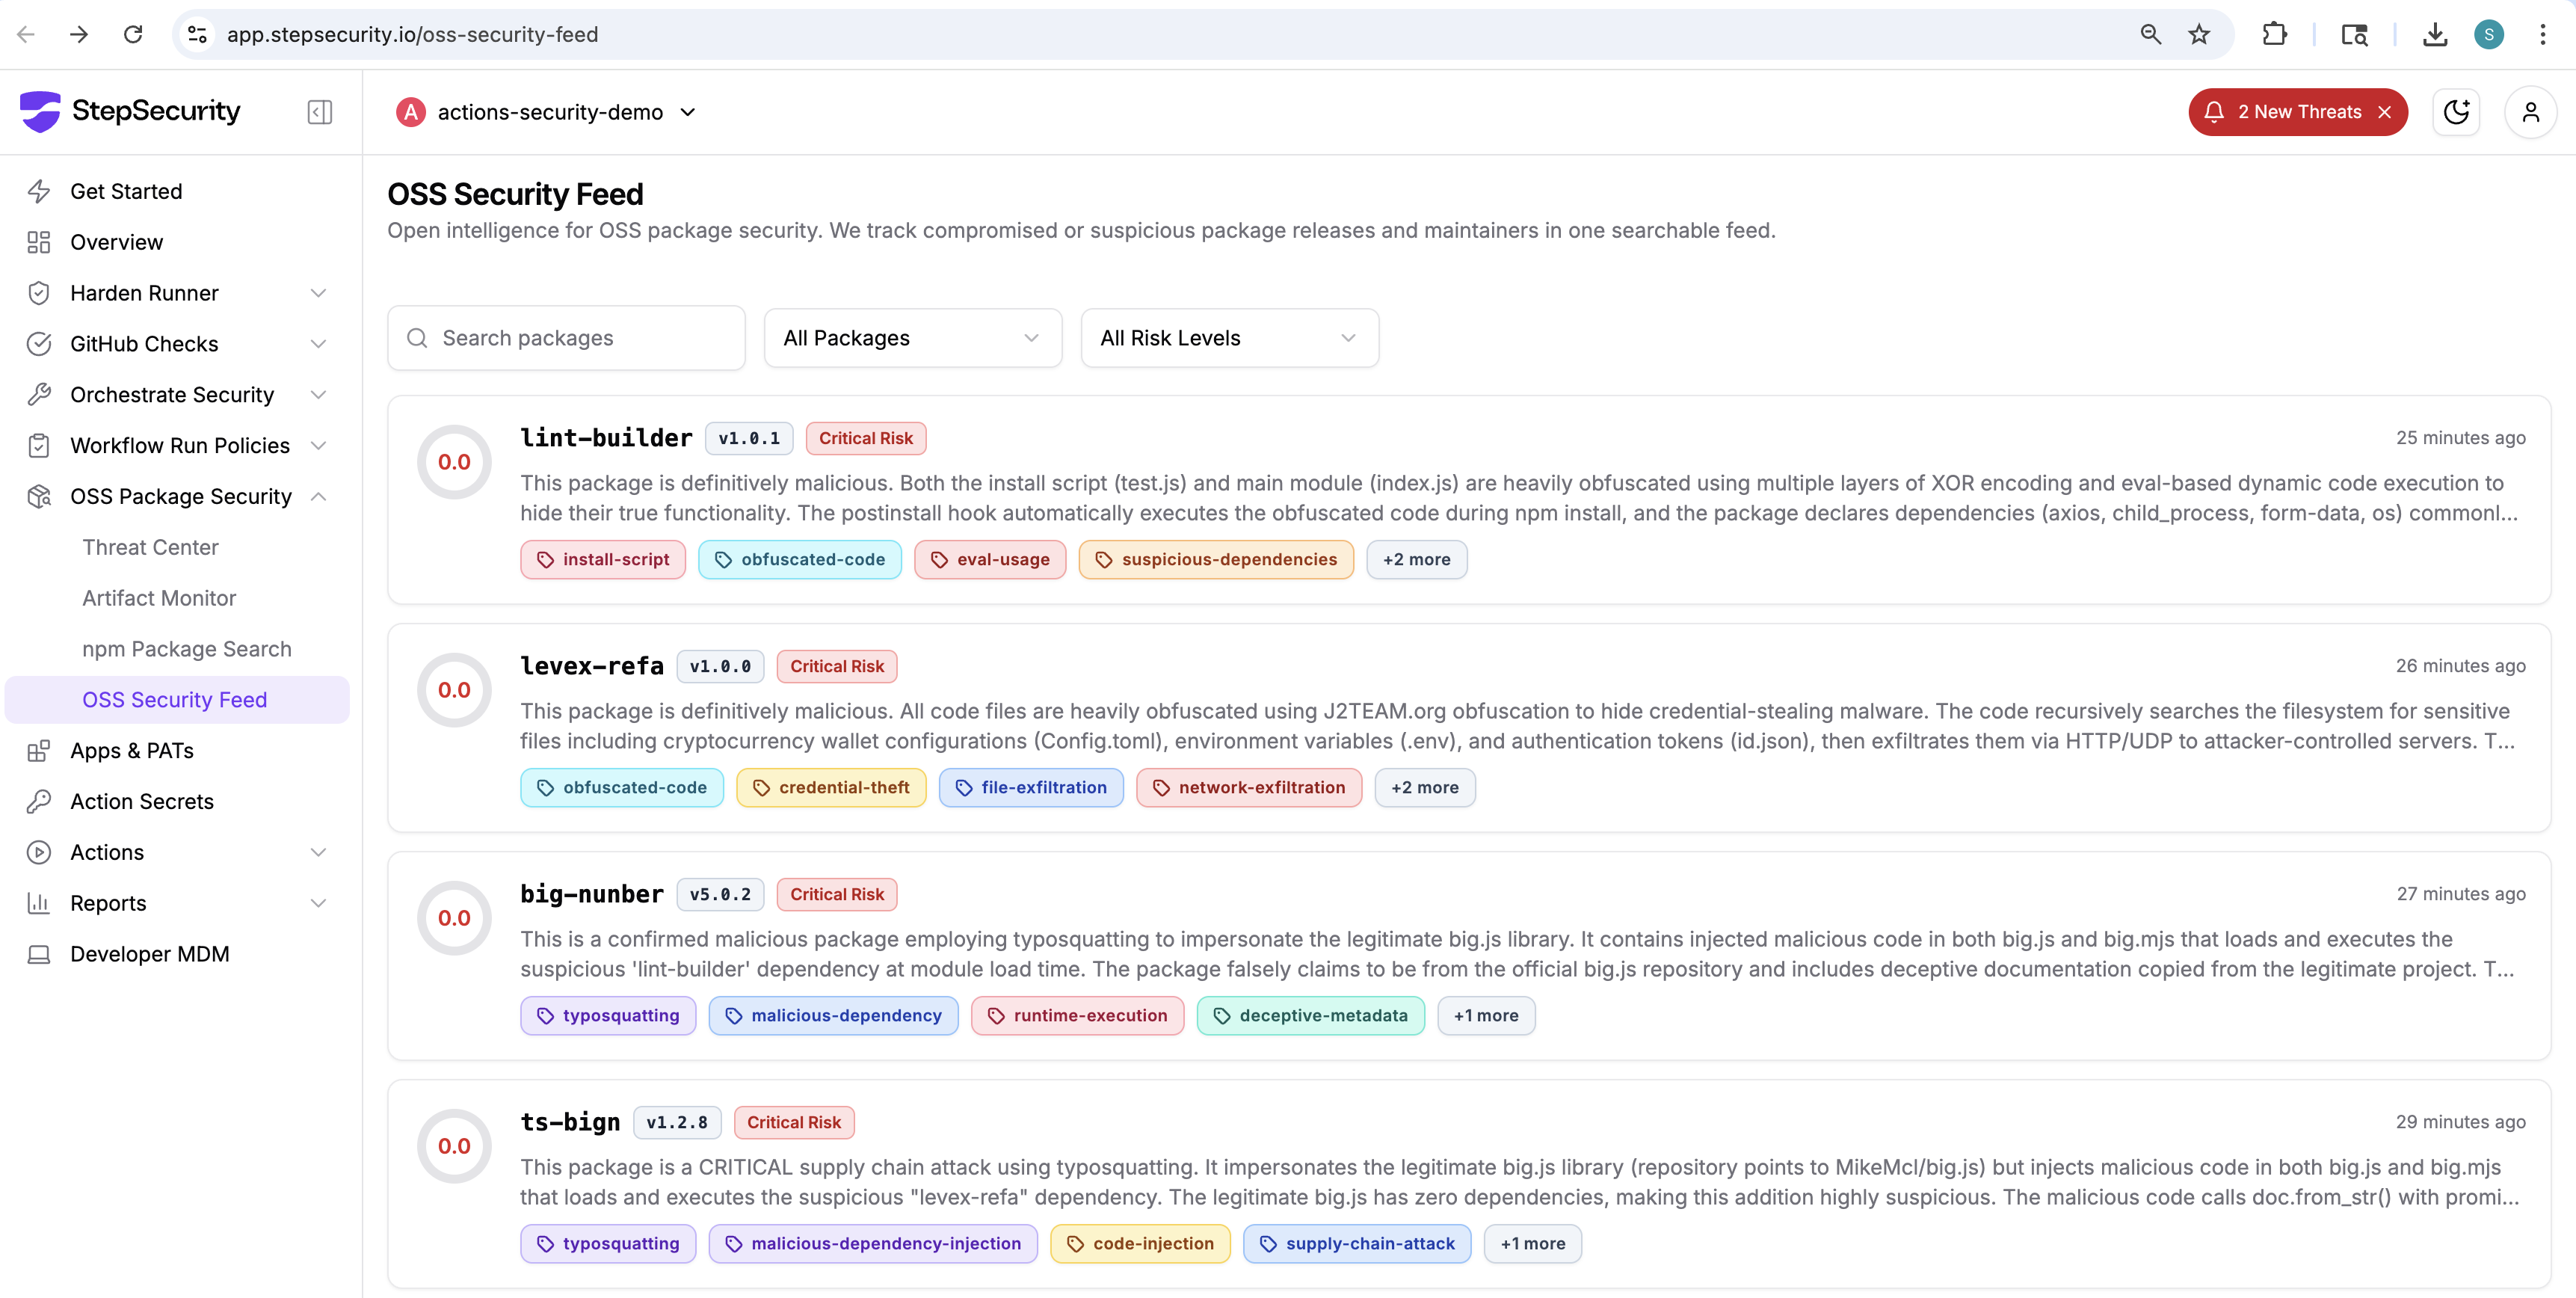The height and width of the screenshot is (1298, 2576).
Task: Click StepSecurity logo
Action: [x=130, y=111]
